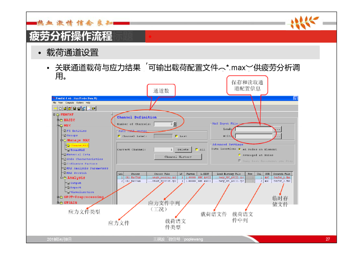Browse for MAX input Read file

(277, 129)
